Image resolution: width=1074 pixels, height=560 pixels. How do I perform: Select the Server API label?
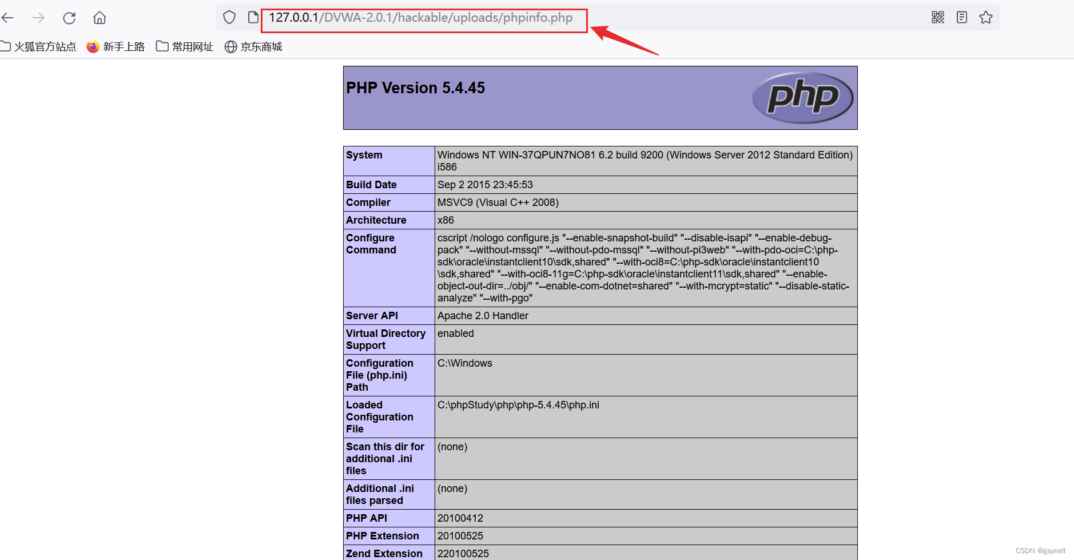(372, 316)
